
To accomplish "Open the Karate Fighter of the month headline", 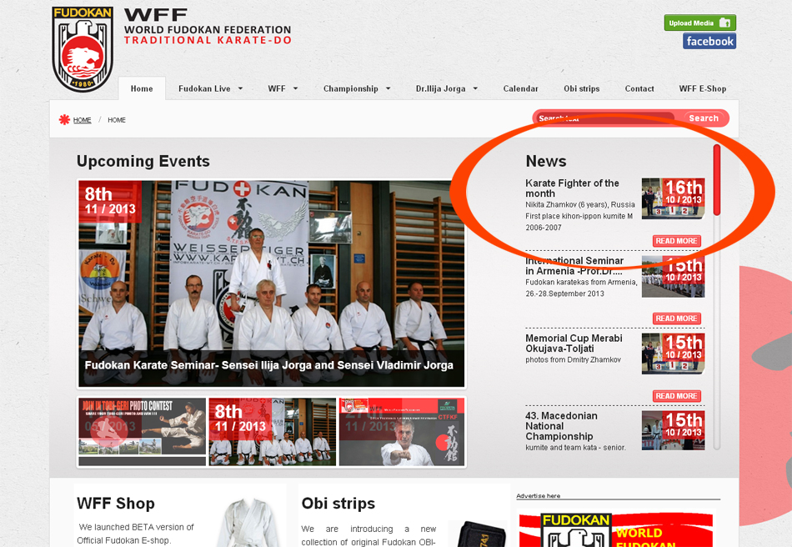I will click(x=572, y=188).
